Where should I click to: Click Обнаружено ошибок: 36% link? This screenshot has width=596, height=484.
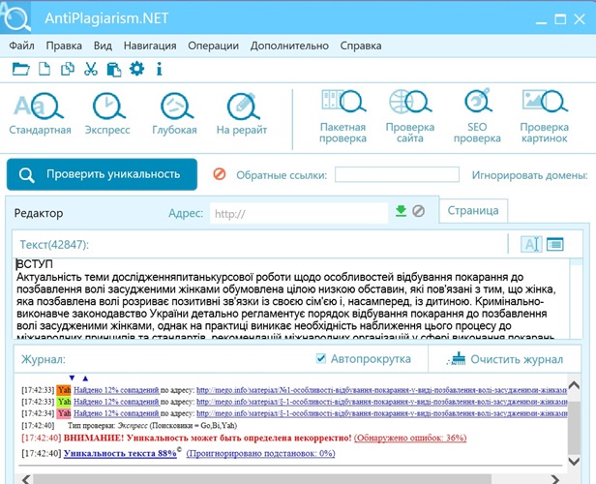coord(410,438)
